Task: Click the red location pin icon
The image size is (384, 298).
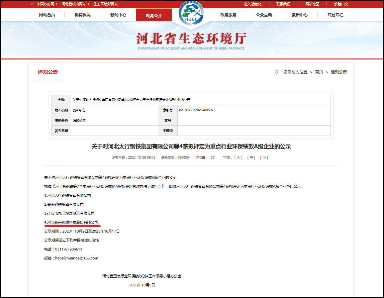Action: click(x=276, y=72)
